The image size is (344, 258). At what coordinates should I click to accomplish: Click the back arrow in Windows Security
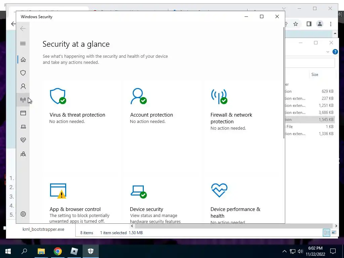[23, 29]
